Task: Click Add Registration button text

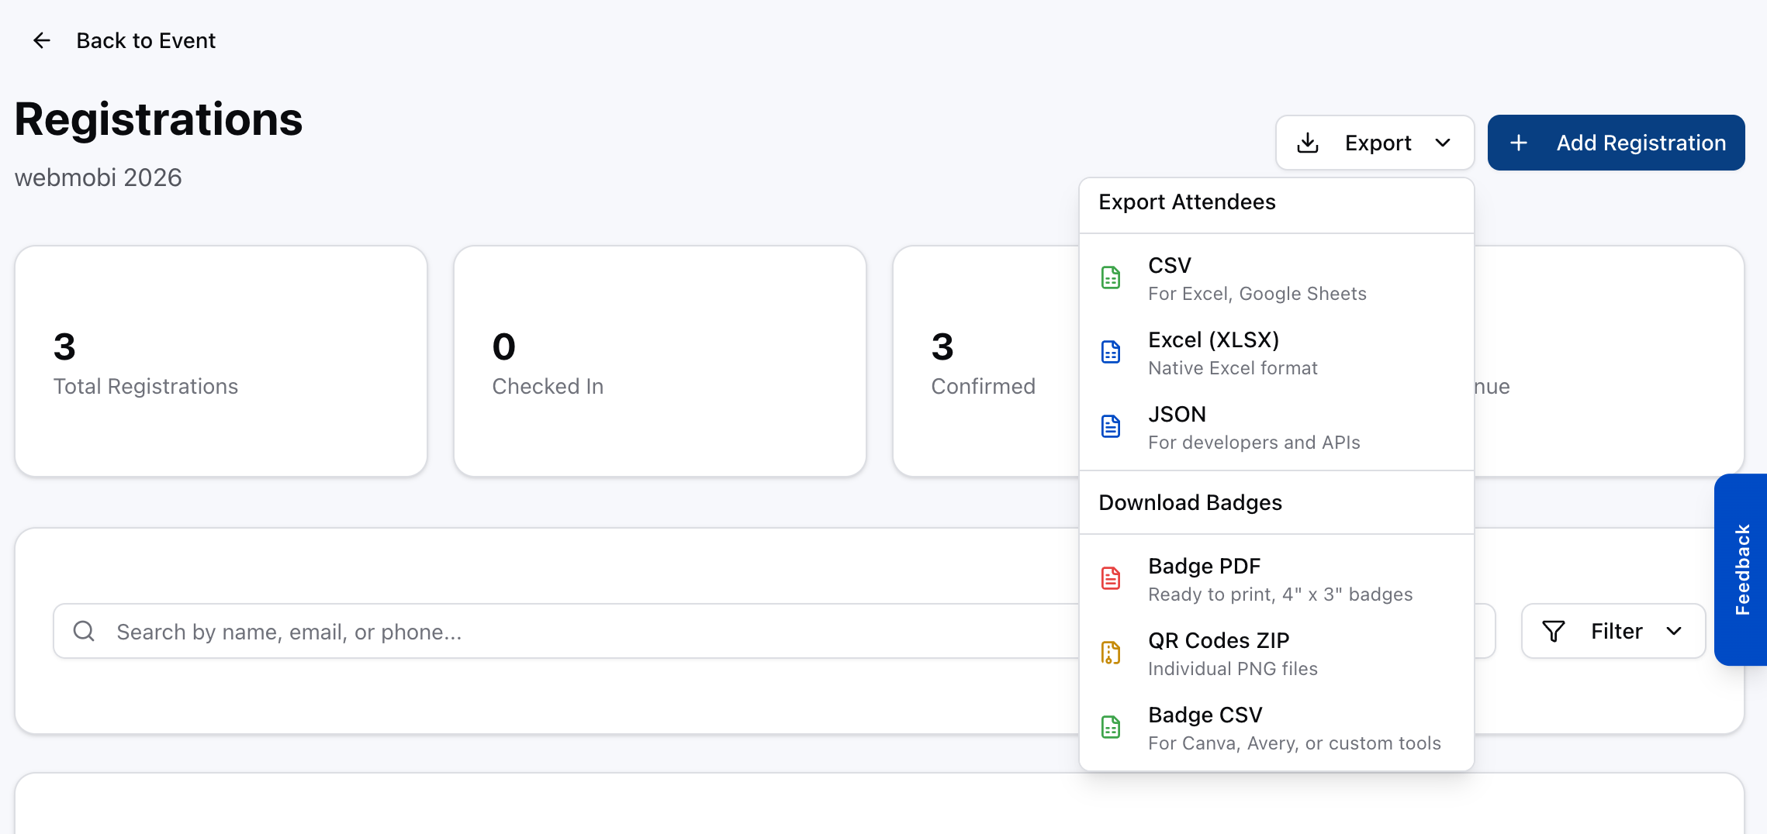Action: (1641, 143)
